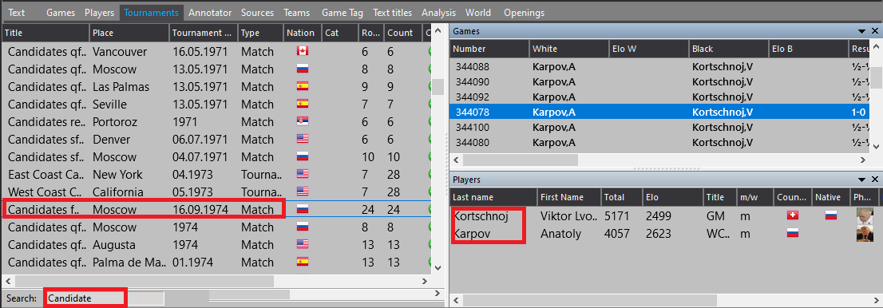This screenshot has height=308, width=883.
Task: Select the East Coast New York tournament
Action: [x=216, y=174]
